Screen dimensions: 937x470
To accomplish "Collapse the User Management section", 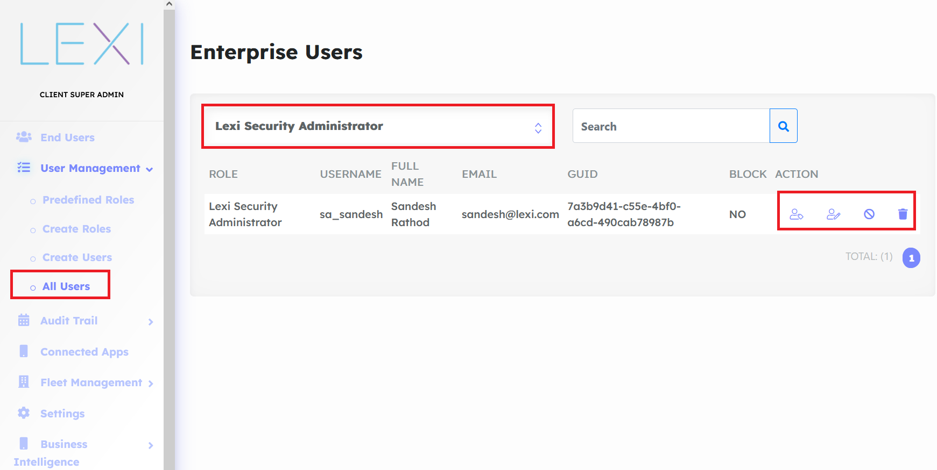I will coord(150,169).
